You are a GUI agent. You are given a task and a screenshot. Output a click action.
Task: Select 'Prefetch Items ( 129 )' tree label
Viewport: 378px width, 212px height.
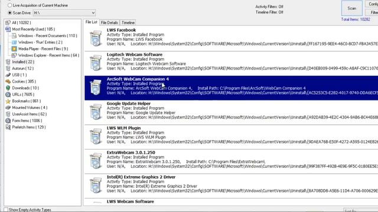(x=29, y=127)
